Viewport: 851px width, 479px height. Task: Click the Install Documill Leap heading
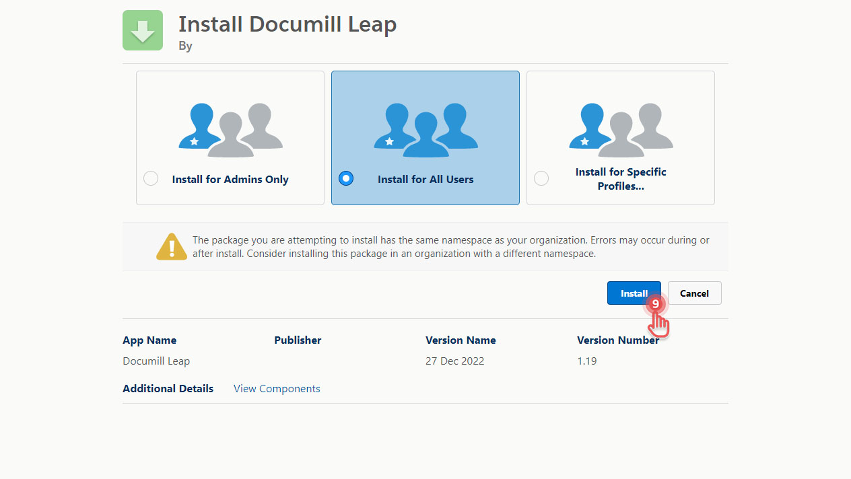(x=287, y=25)
